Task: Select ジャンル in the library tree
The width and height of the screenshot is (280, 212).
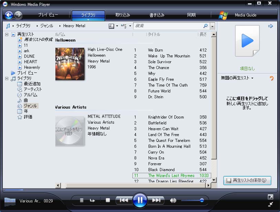Action: [30, 106]
